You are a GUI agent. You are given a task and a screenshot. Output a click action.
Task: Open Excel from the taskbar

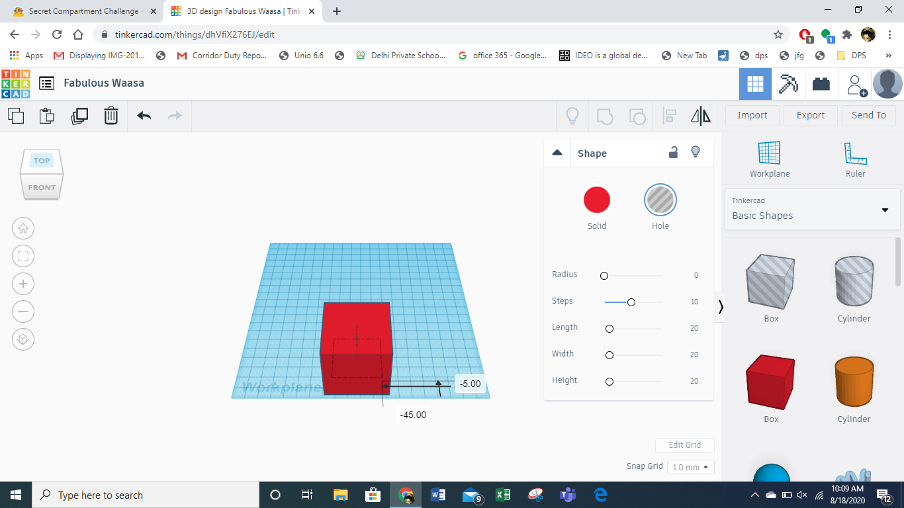tap(503, 495)
